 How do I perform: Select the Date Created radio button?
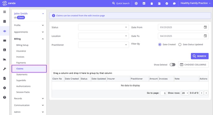160,45
